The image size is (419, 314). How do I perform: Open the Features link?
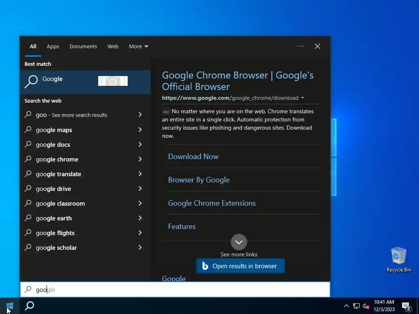(x=182, y=227)
